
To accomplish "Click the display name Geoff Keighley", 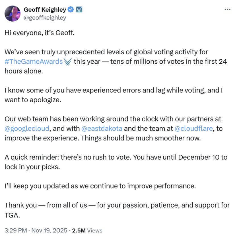I will click(45, 9).
